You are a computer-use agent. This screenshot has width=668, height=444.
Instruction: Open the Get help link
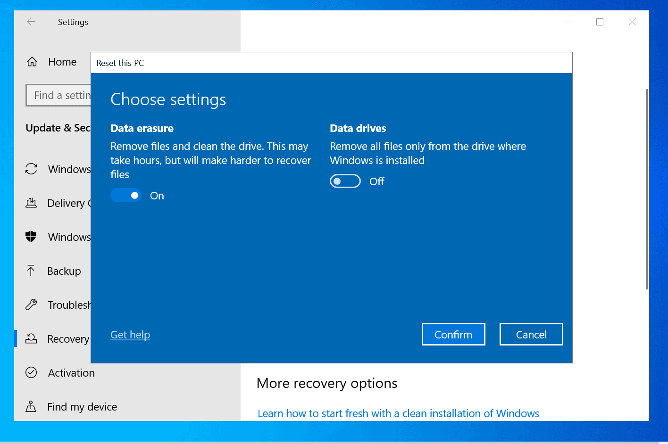click(x=130, y=335)
